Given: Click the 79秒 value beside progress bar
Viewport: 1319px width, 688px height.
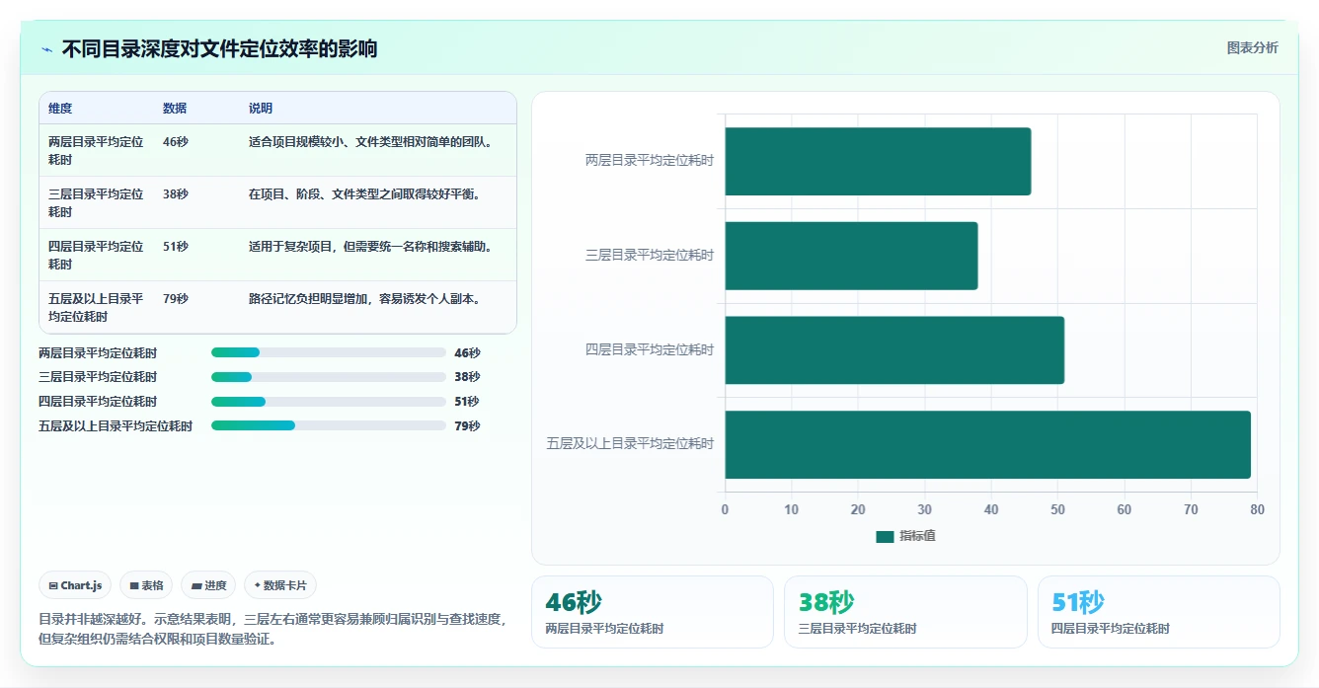Looking at the screenshot, I should [x=467, y=426].
